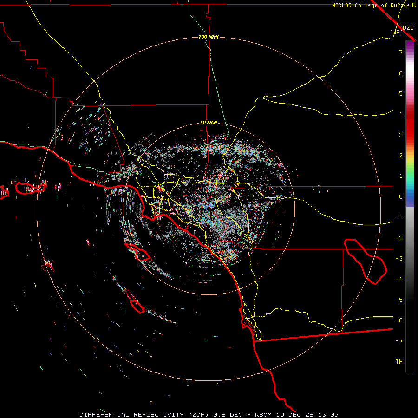Click the DZD product label
This screenshot has width=418, height=418.
coord(408,28)
